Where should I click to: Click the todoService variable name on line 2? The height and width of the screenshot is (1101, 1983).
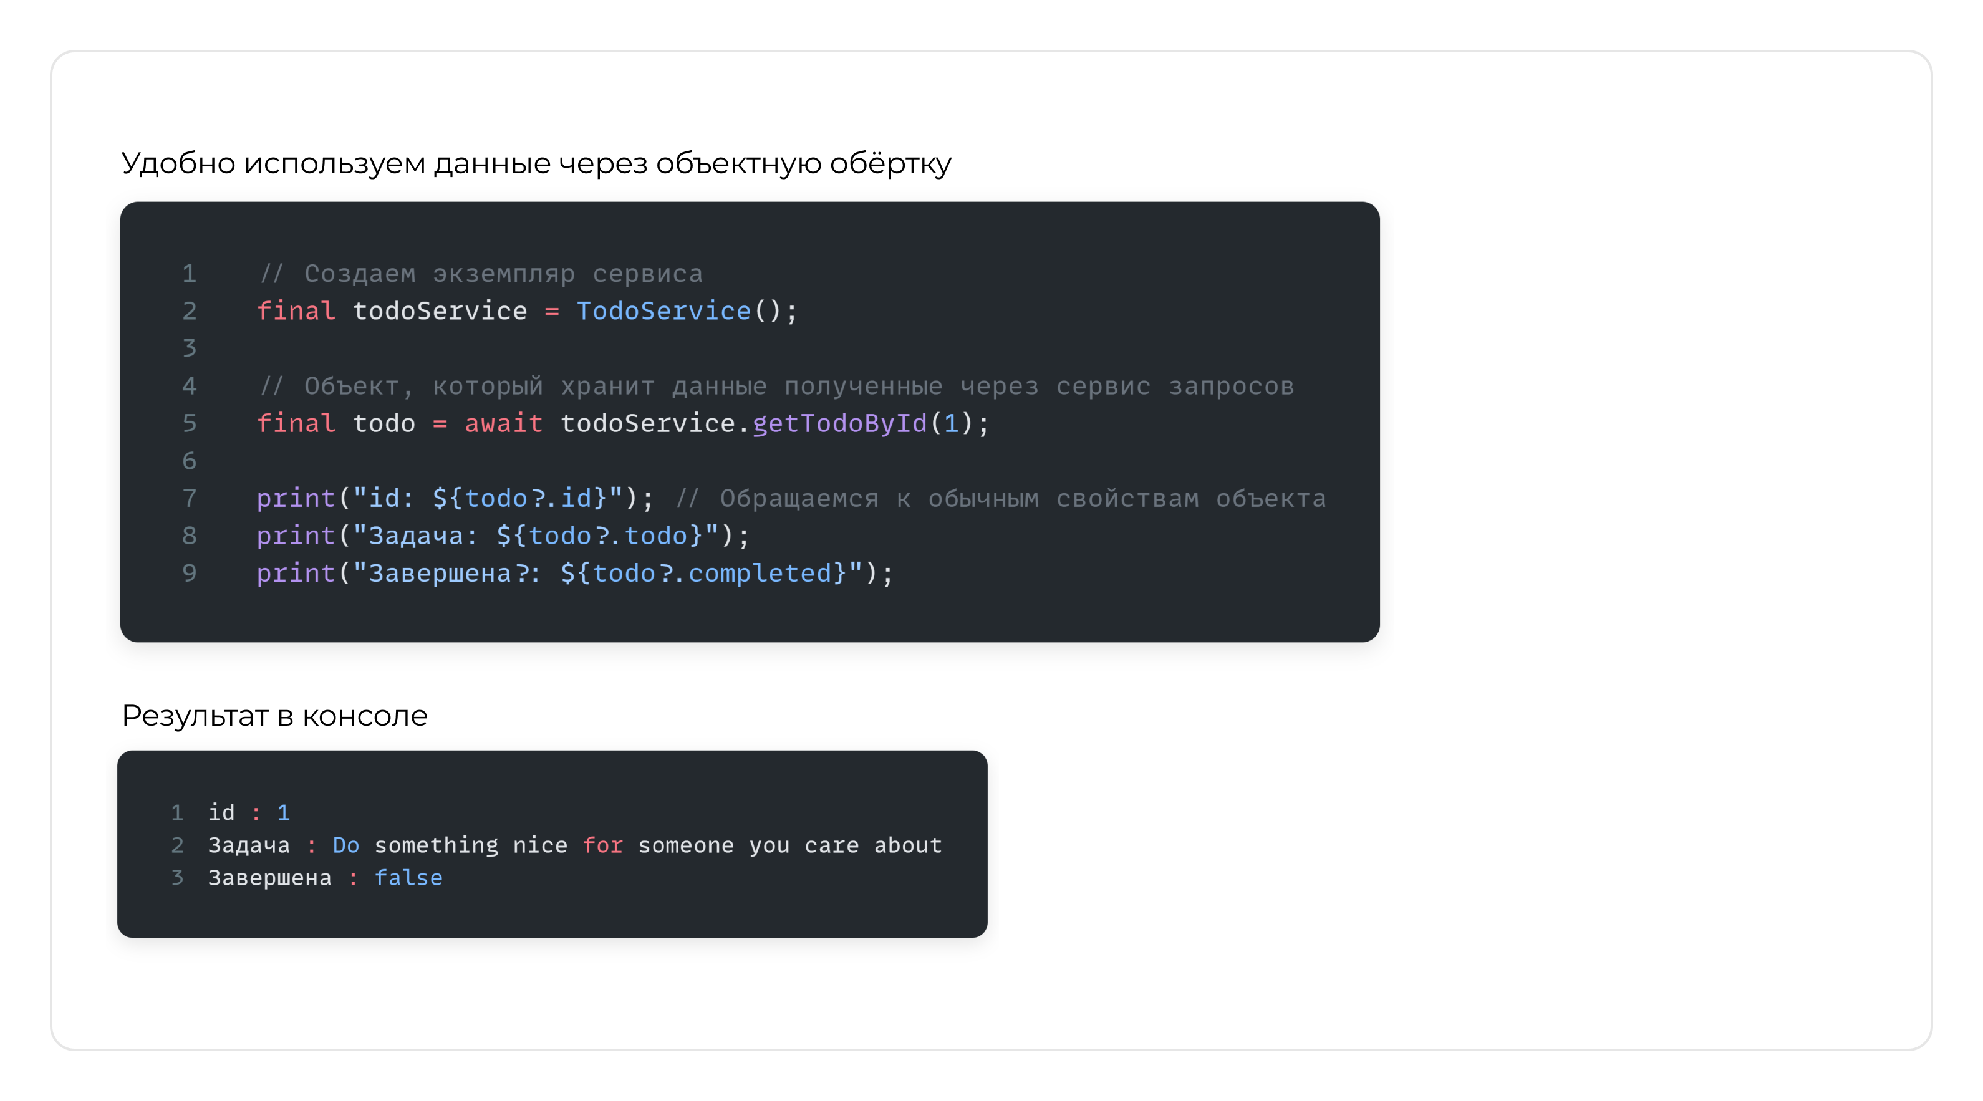click(x=440, y=311)
